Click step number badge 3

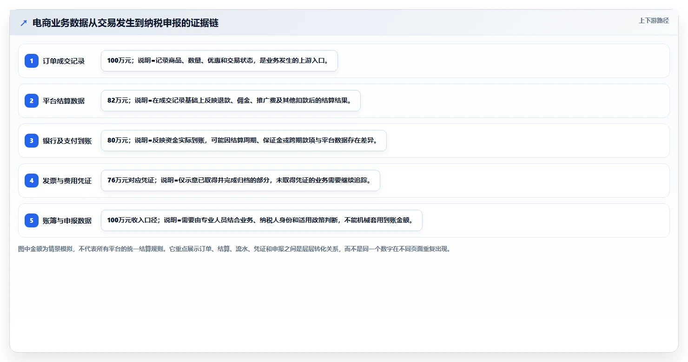(32, 141)
